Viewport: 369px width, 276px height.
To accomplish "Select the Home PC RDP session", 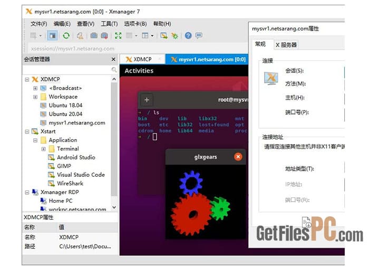I will coord(61,201).
